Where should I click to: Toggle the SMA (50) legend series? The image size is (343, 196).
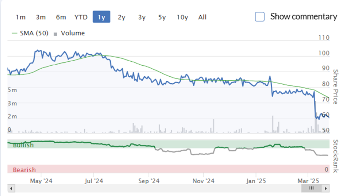tap(30, 33)
